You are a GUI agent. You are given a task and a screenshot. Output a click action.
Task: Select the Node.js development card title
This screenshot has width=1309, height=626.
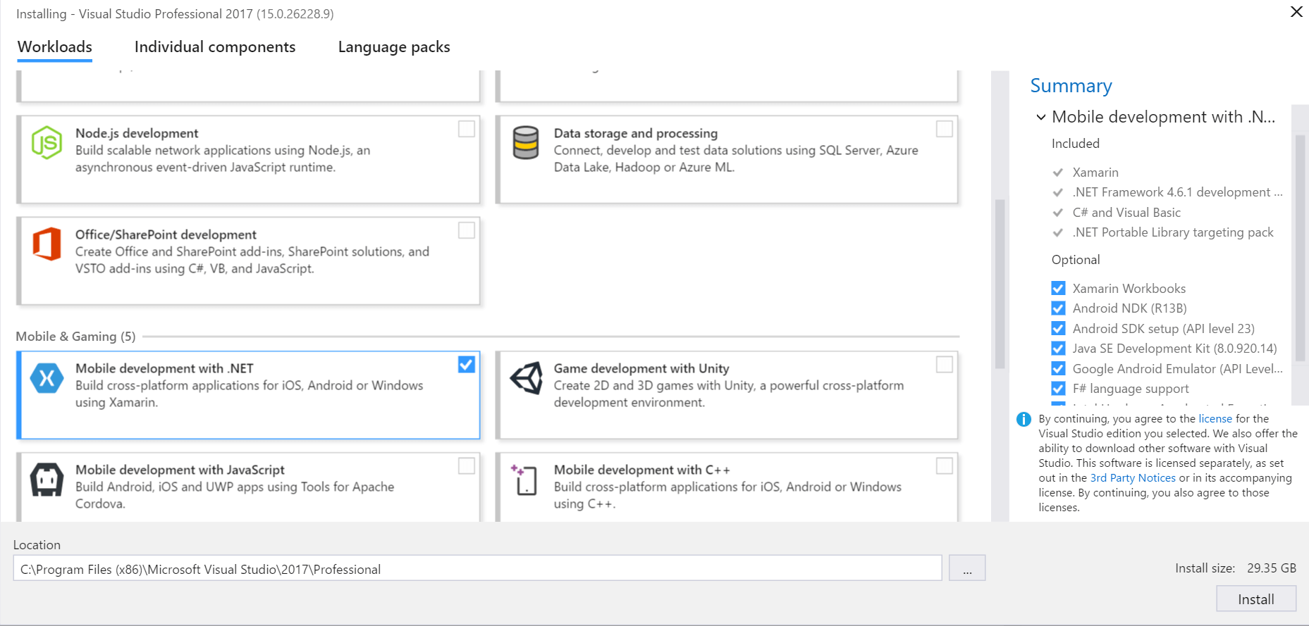pyautogui.click(x=137, y=133)
